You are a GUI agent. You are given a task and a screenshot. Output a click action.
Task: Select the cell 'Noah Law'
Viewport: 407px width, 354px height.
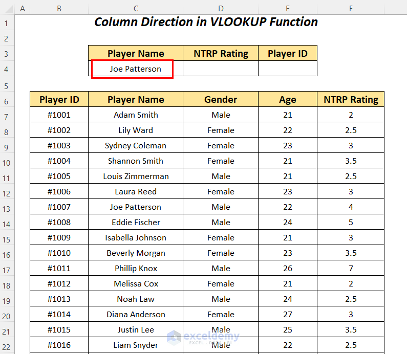click(136, 299)
